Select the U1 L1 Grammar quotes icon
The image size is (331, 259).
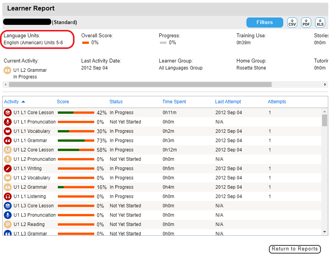click(x=8, y=140)
